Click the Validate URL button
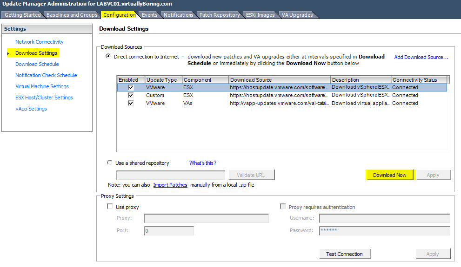 pyautogui.click(x=251, y=175)
